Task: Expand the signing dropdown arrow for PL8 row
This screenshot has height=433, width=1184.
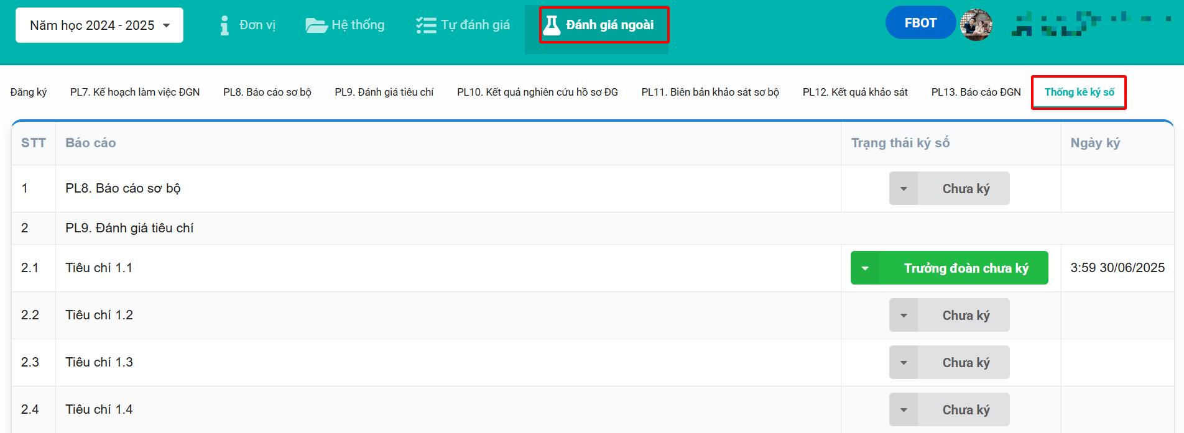Action: pos(904,189)
